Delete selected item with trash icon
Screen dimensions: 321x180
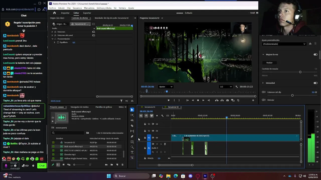pos(122,165)
